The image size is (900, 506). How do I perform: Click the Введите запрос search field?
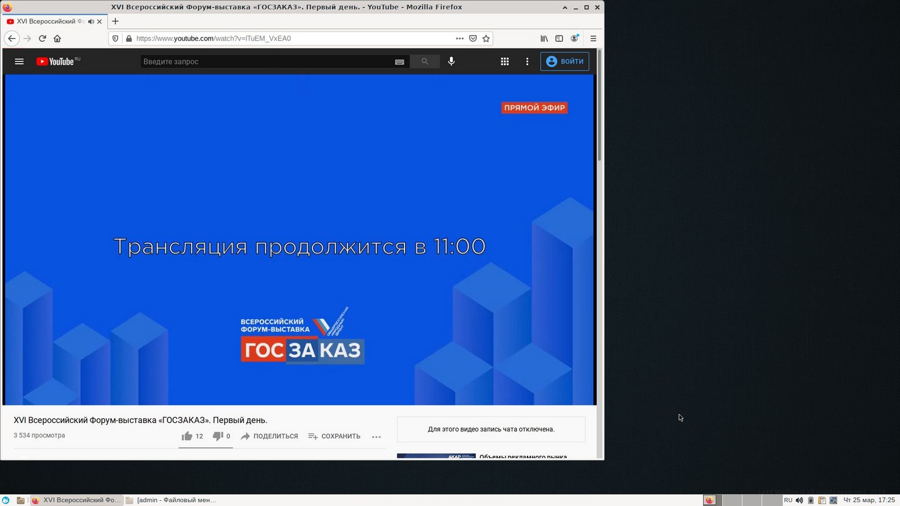click(266, 61)
